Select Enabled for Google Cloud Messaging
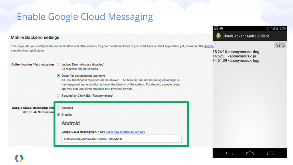 coord(58,115)
